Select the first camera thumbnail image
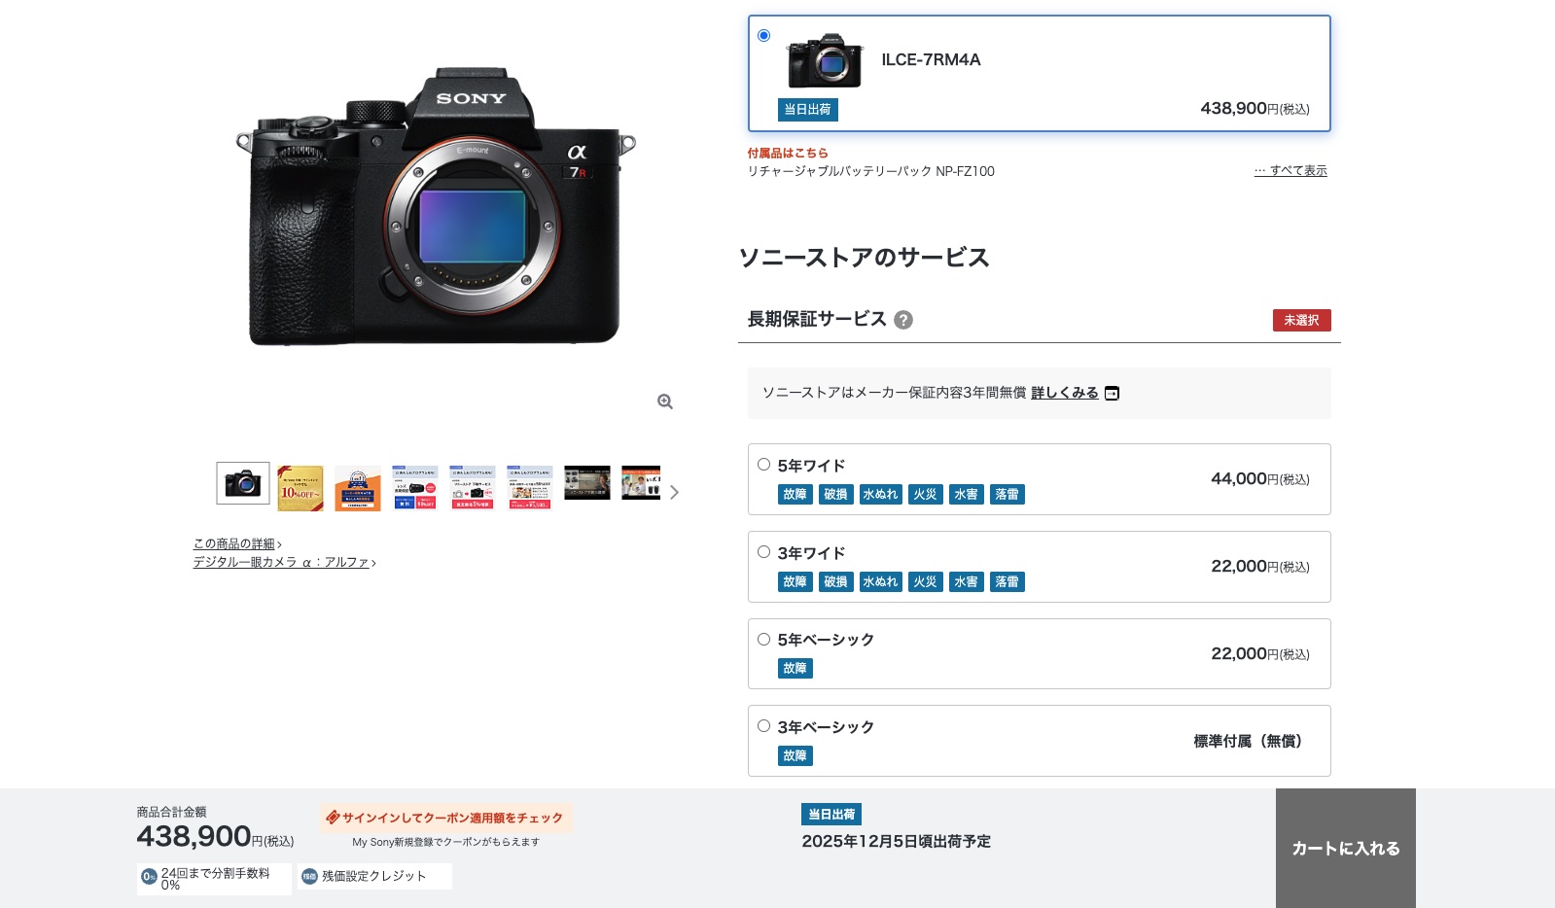The width and height of the screenshot is (1555, 908). click(243, 483)
